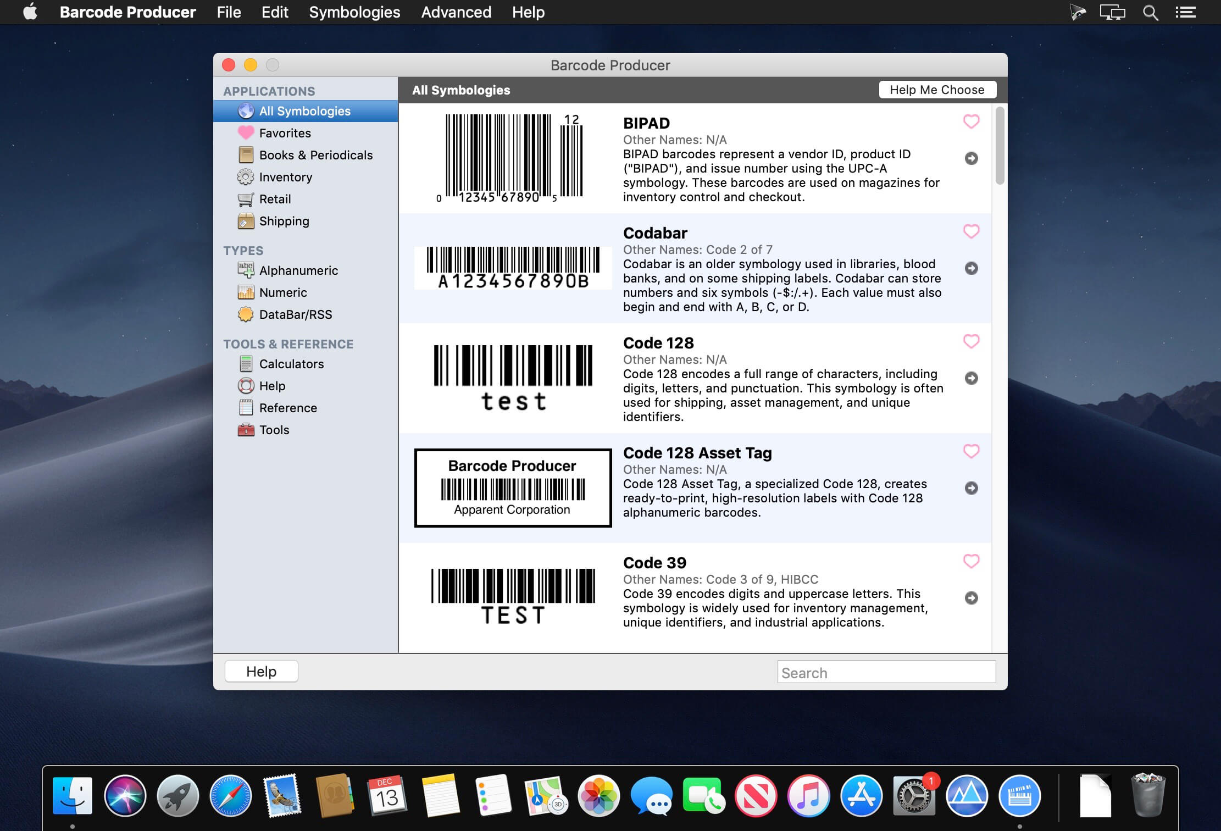This screenshot has width=1221, height=831.
Task: Launch Safari from the Dock
Action: coord(230,795)
